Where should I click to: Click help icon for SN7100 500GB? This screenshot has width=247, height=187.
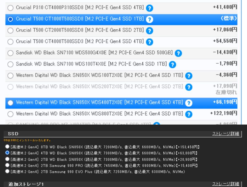pos(178,53)
